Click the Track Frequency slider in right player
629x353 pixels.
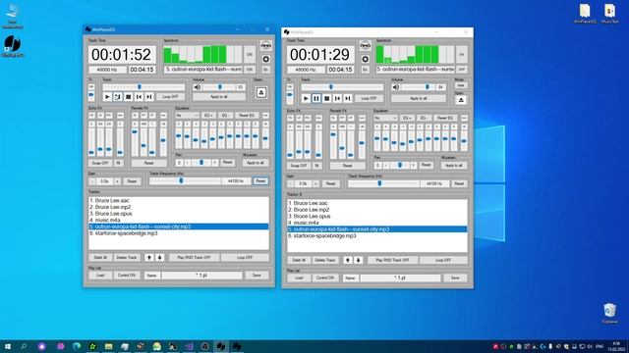[383, 183]
